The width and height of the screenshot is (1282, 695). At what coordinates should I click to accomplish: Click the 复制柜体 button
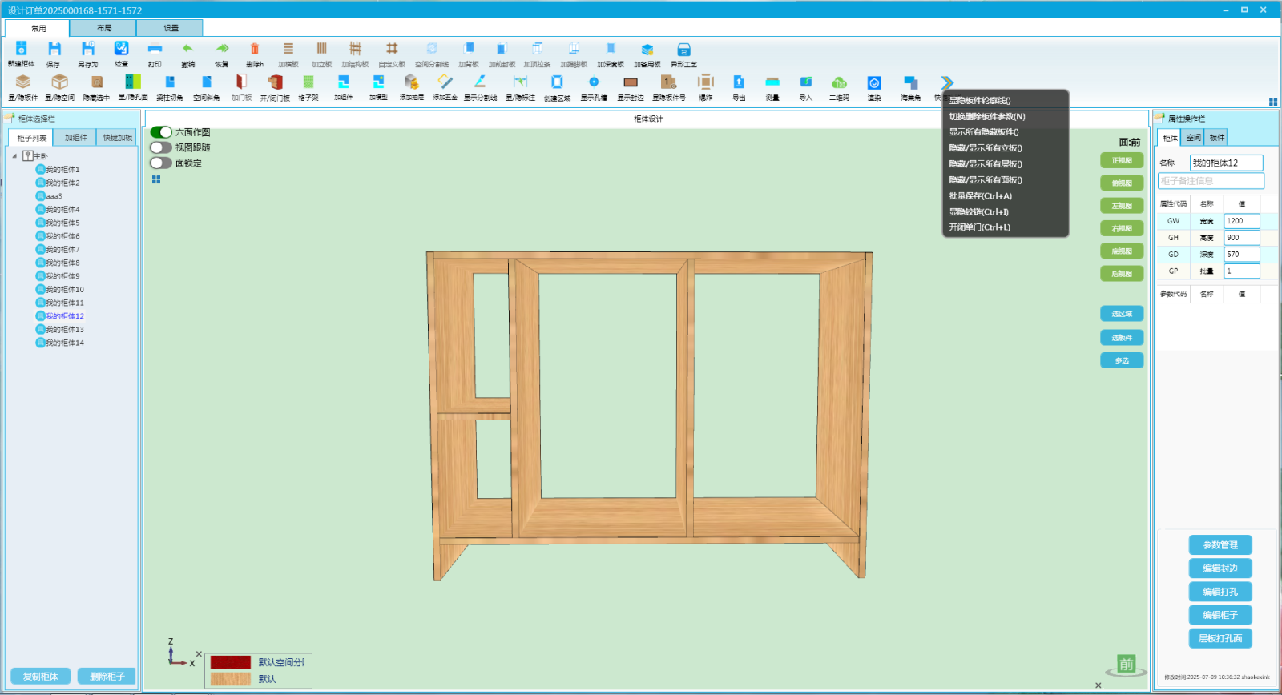[x=40, y=676]
